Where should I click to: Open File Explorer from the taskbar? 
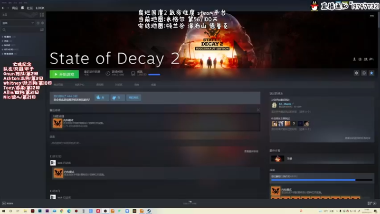point(25,211)
